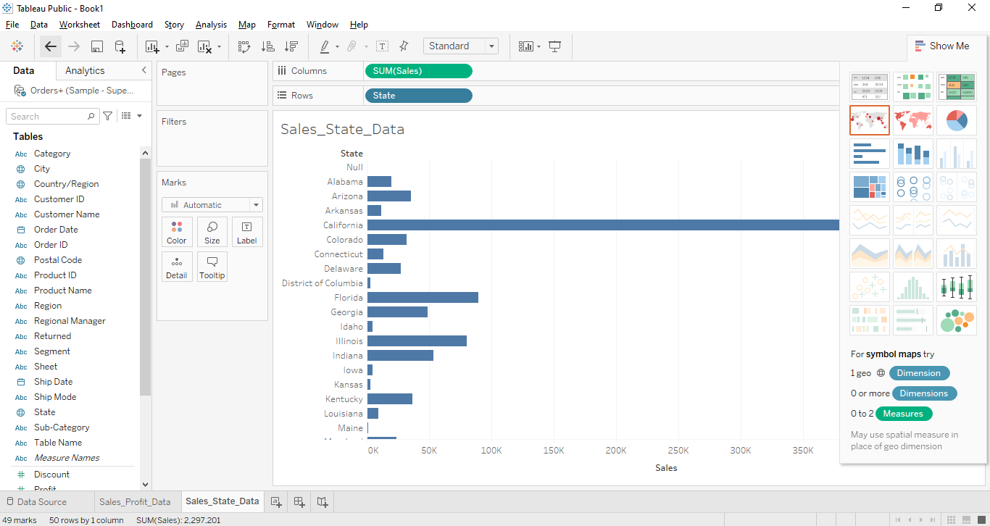The height and width of the screenshot is (526, 990).
Task: Show mark labels with T icon
Action: point(382,46)
